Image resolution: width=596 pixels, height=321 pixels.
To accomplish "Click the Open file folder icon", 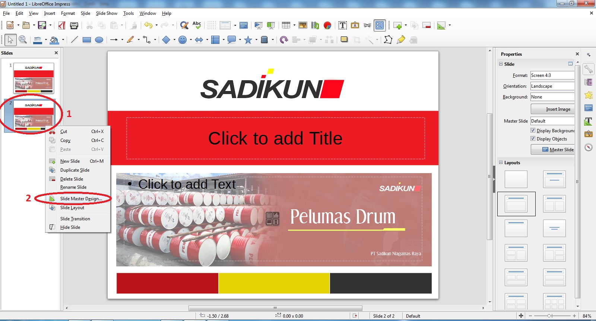I will coord(26,25).
